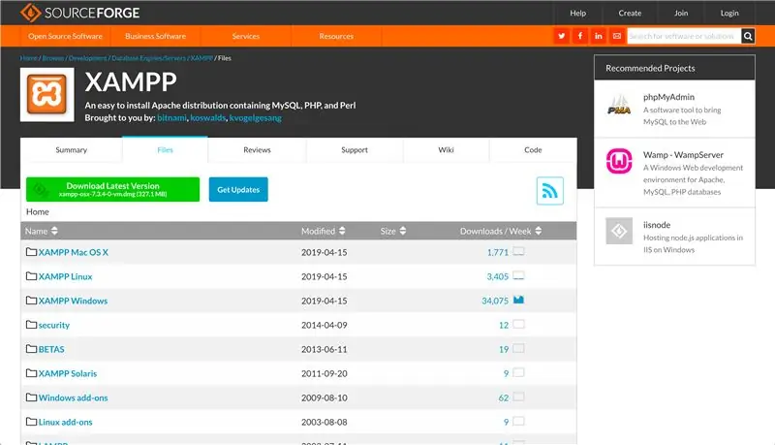
Task: Open the koswalds author link
Action: coord(208,117)
